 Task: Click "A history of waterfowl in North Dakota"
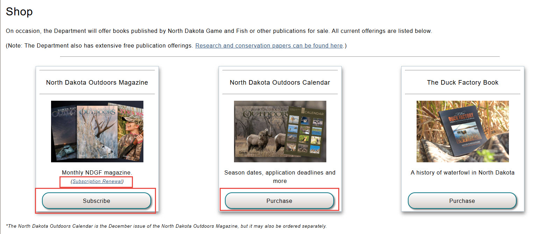[x=462, y=172]
